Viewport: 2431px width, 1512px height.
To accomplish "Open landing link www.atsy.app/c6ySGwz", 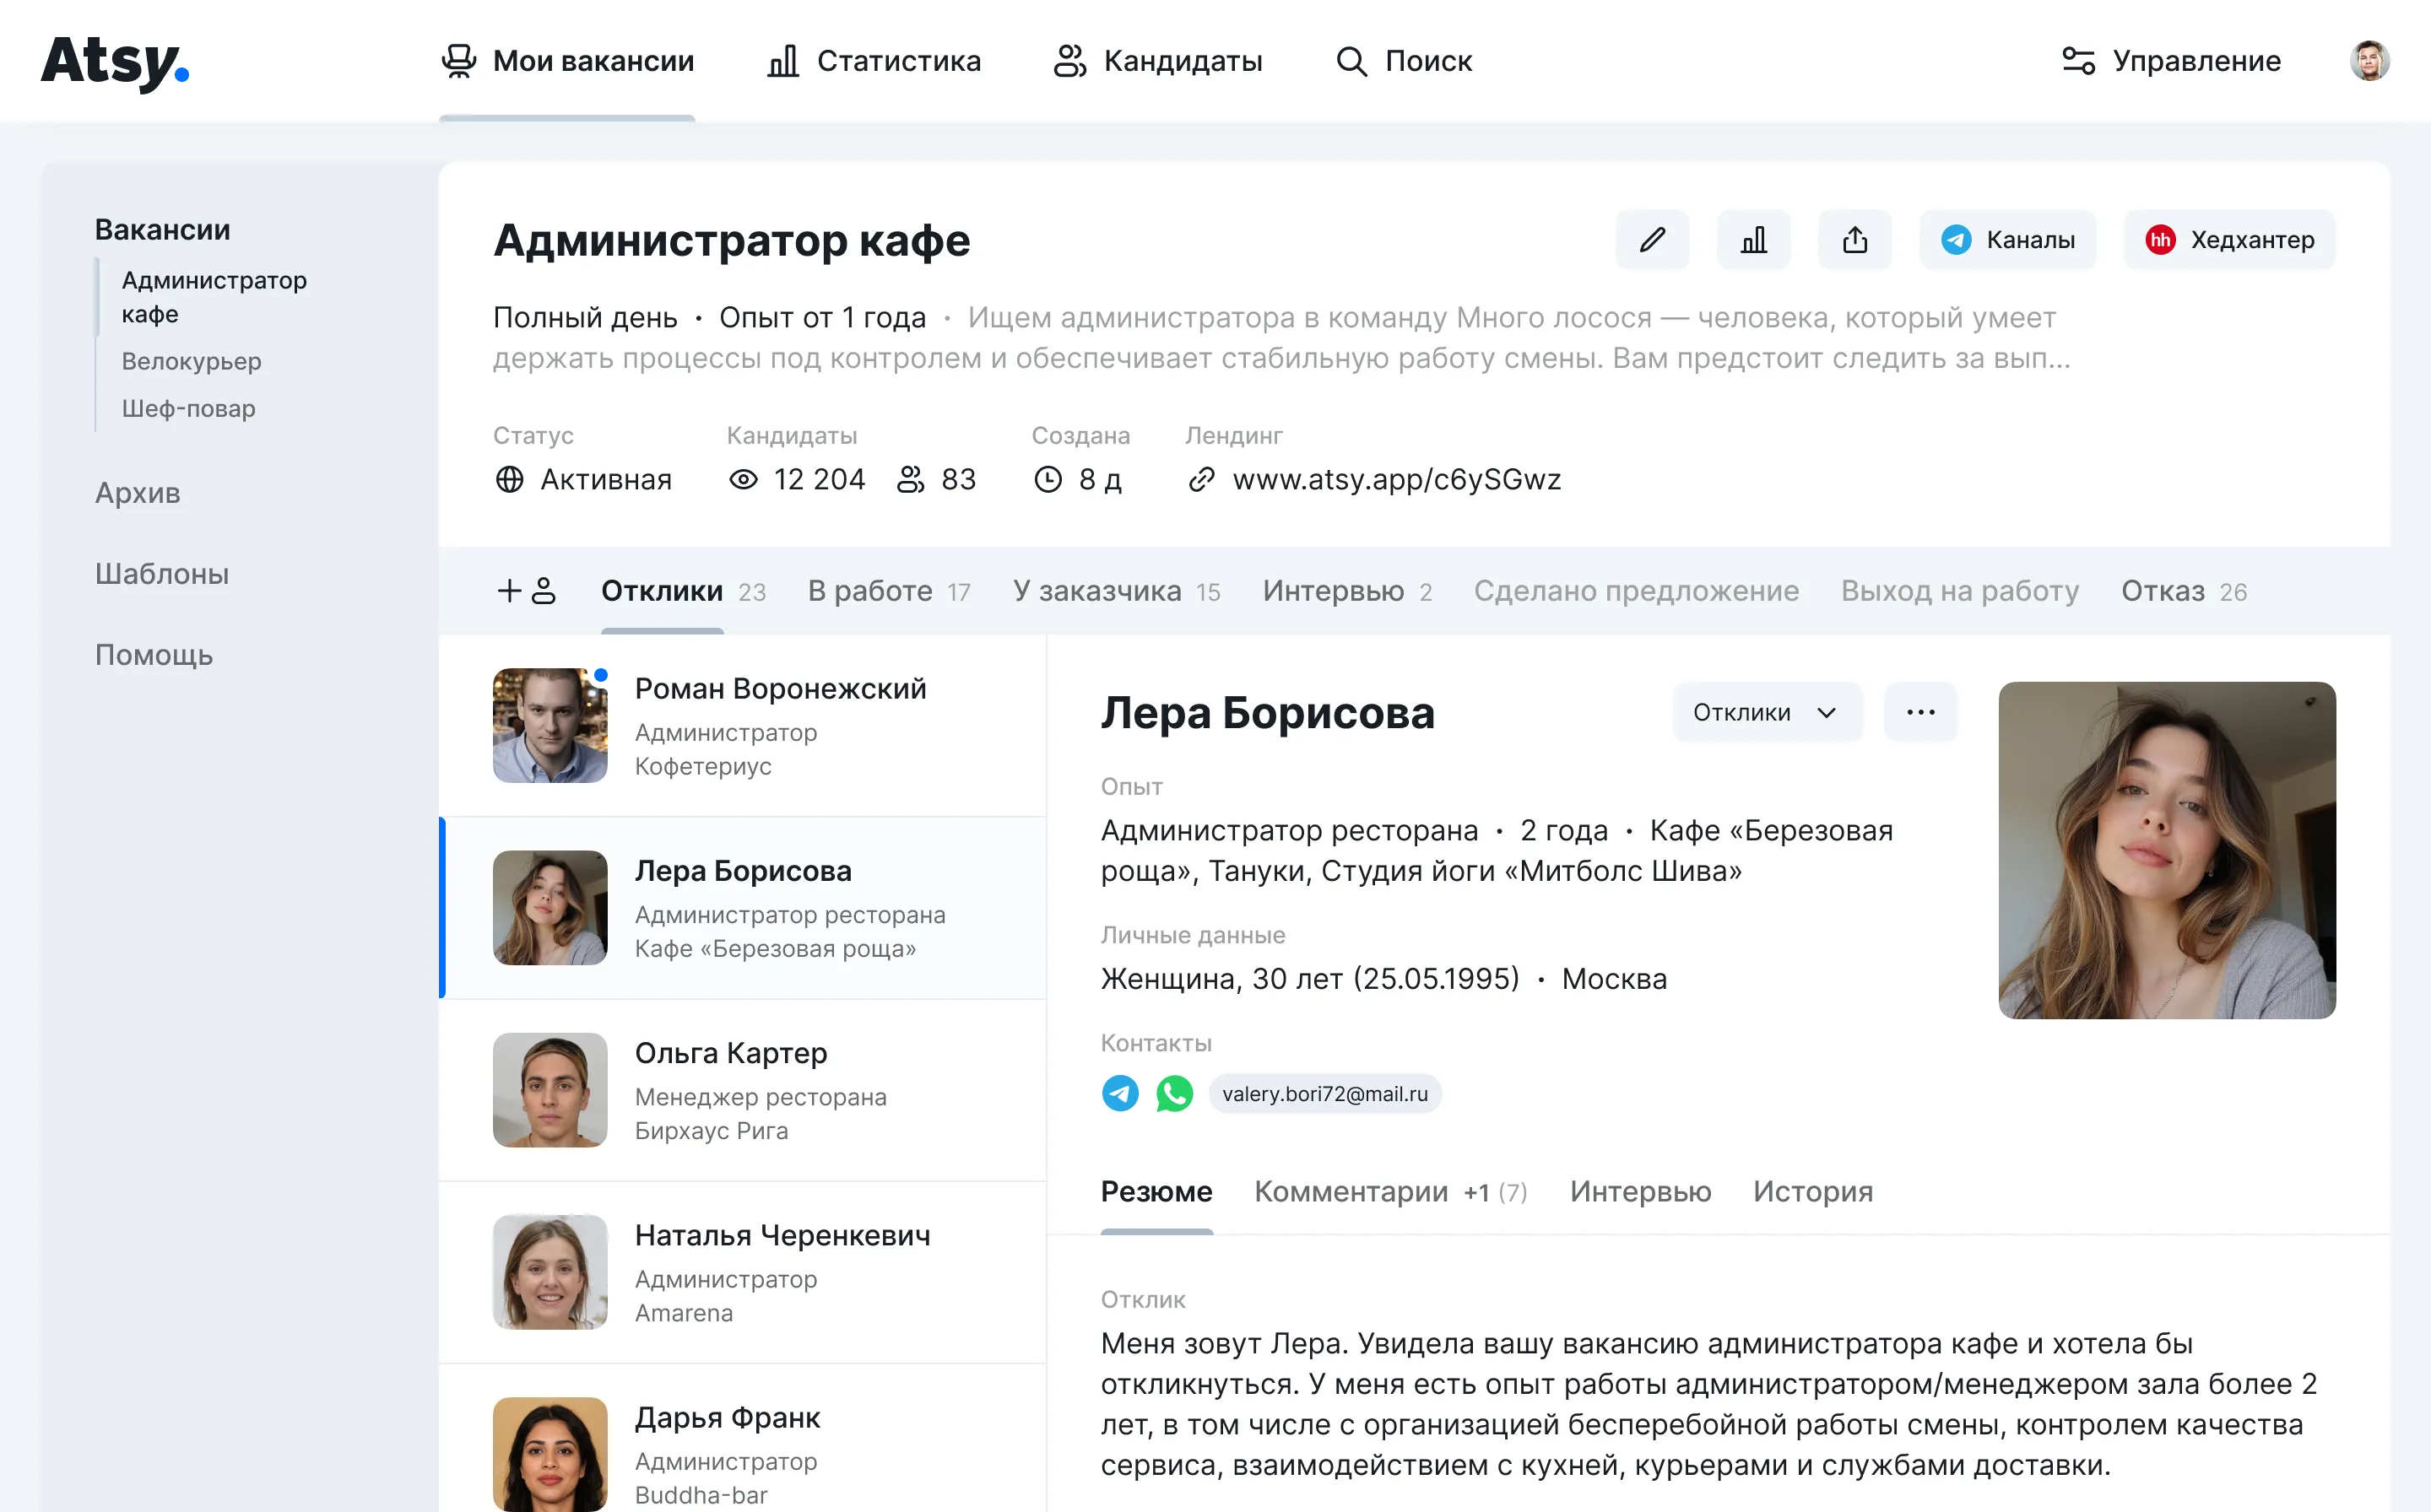I will click(x=1395, y=480).
